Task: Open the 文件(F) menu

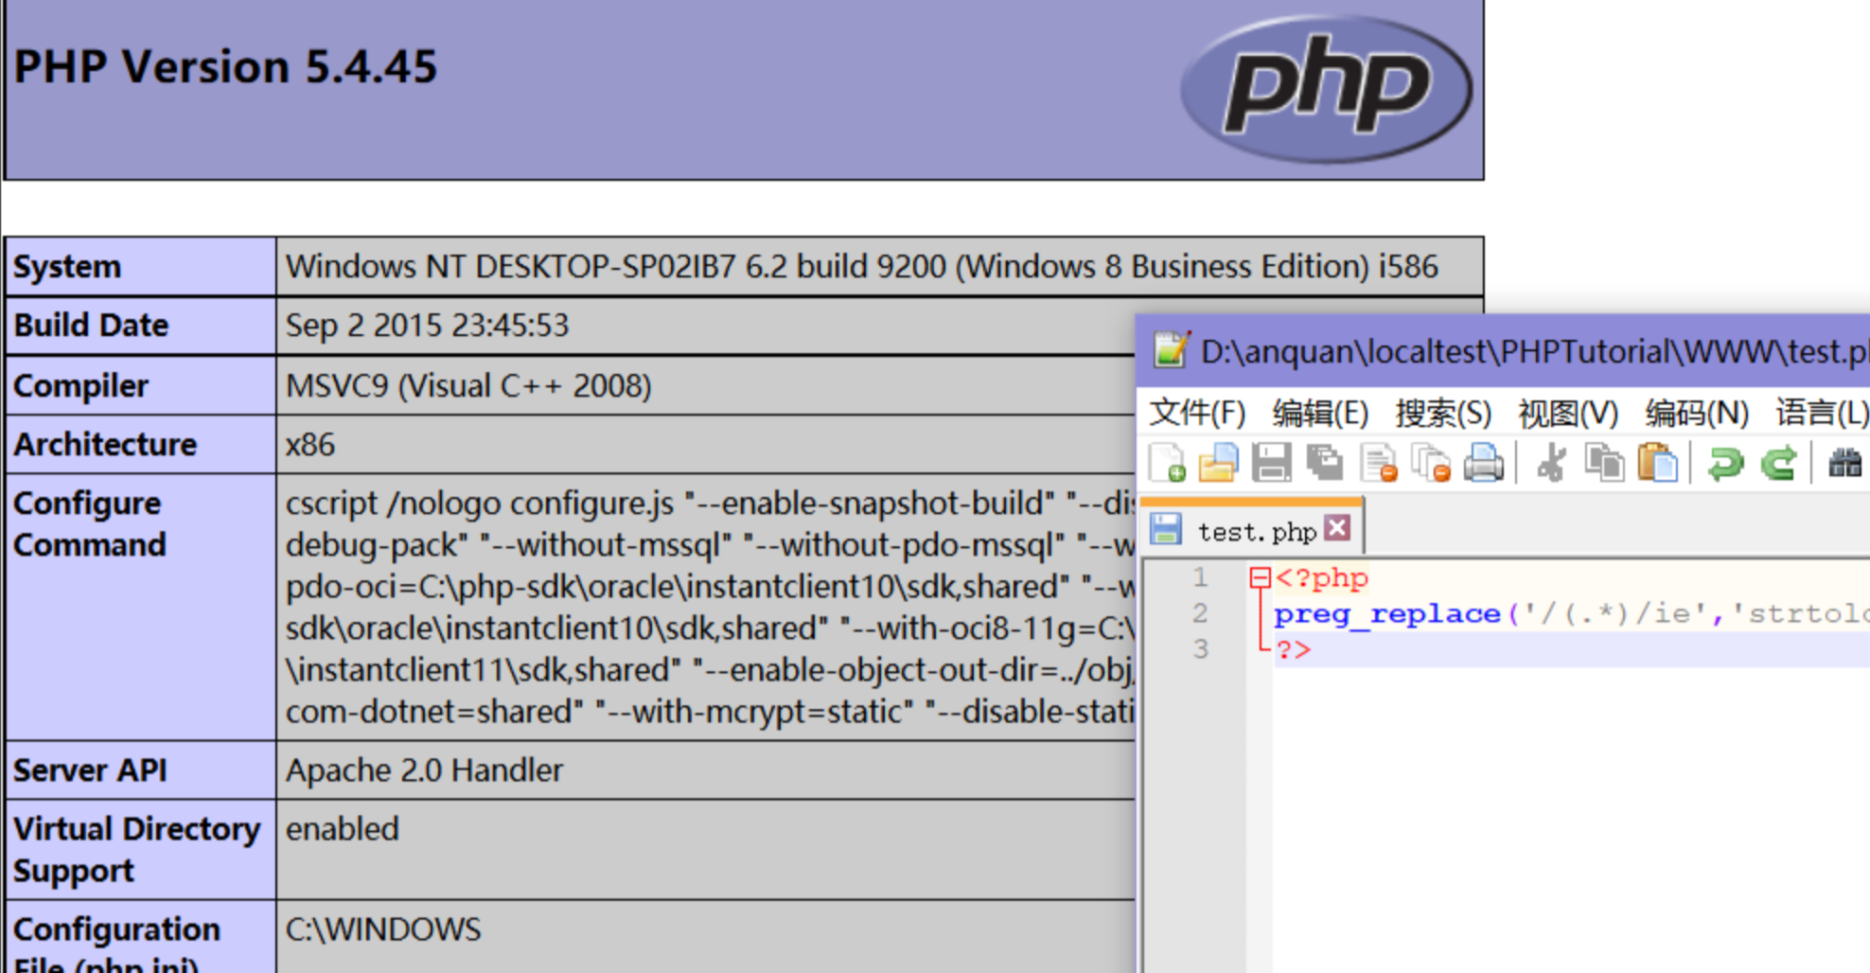Action: (x=1197, y=414)
